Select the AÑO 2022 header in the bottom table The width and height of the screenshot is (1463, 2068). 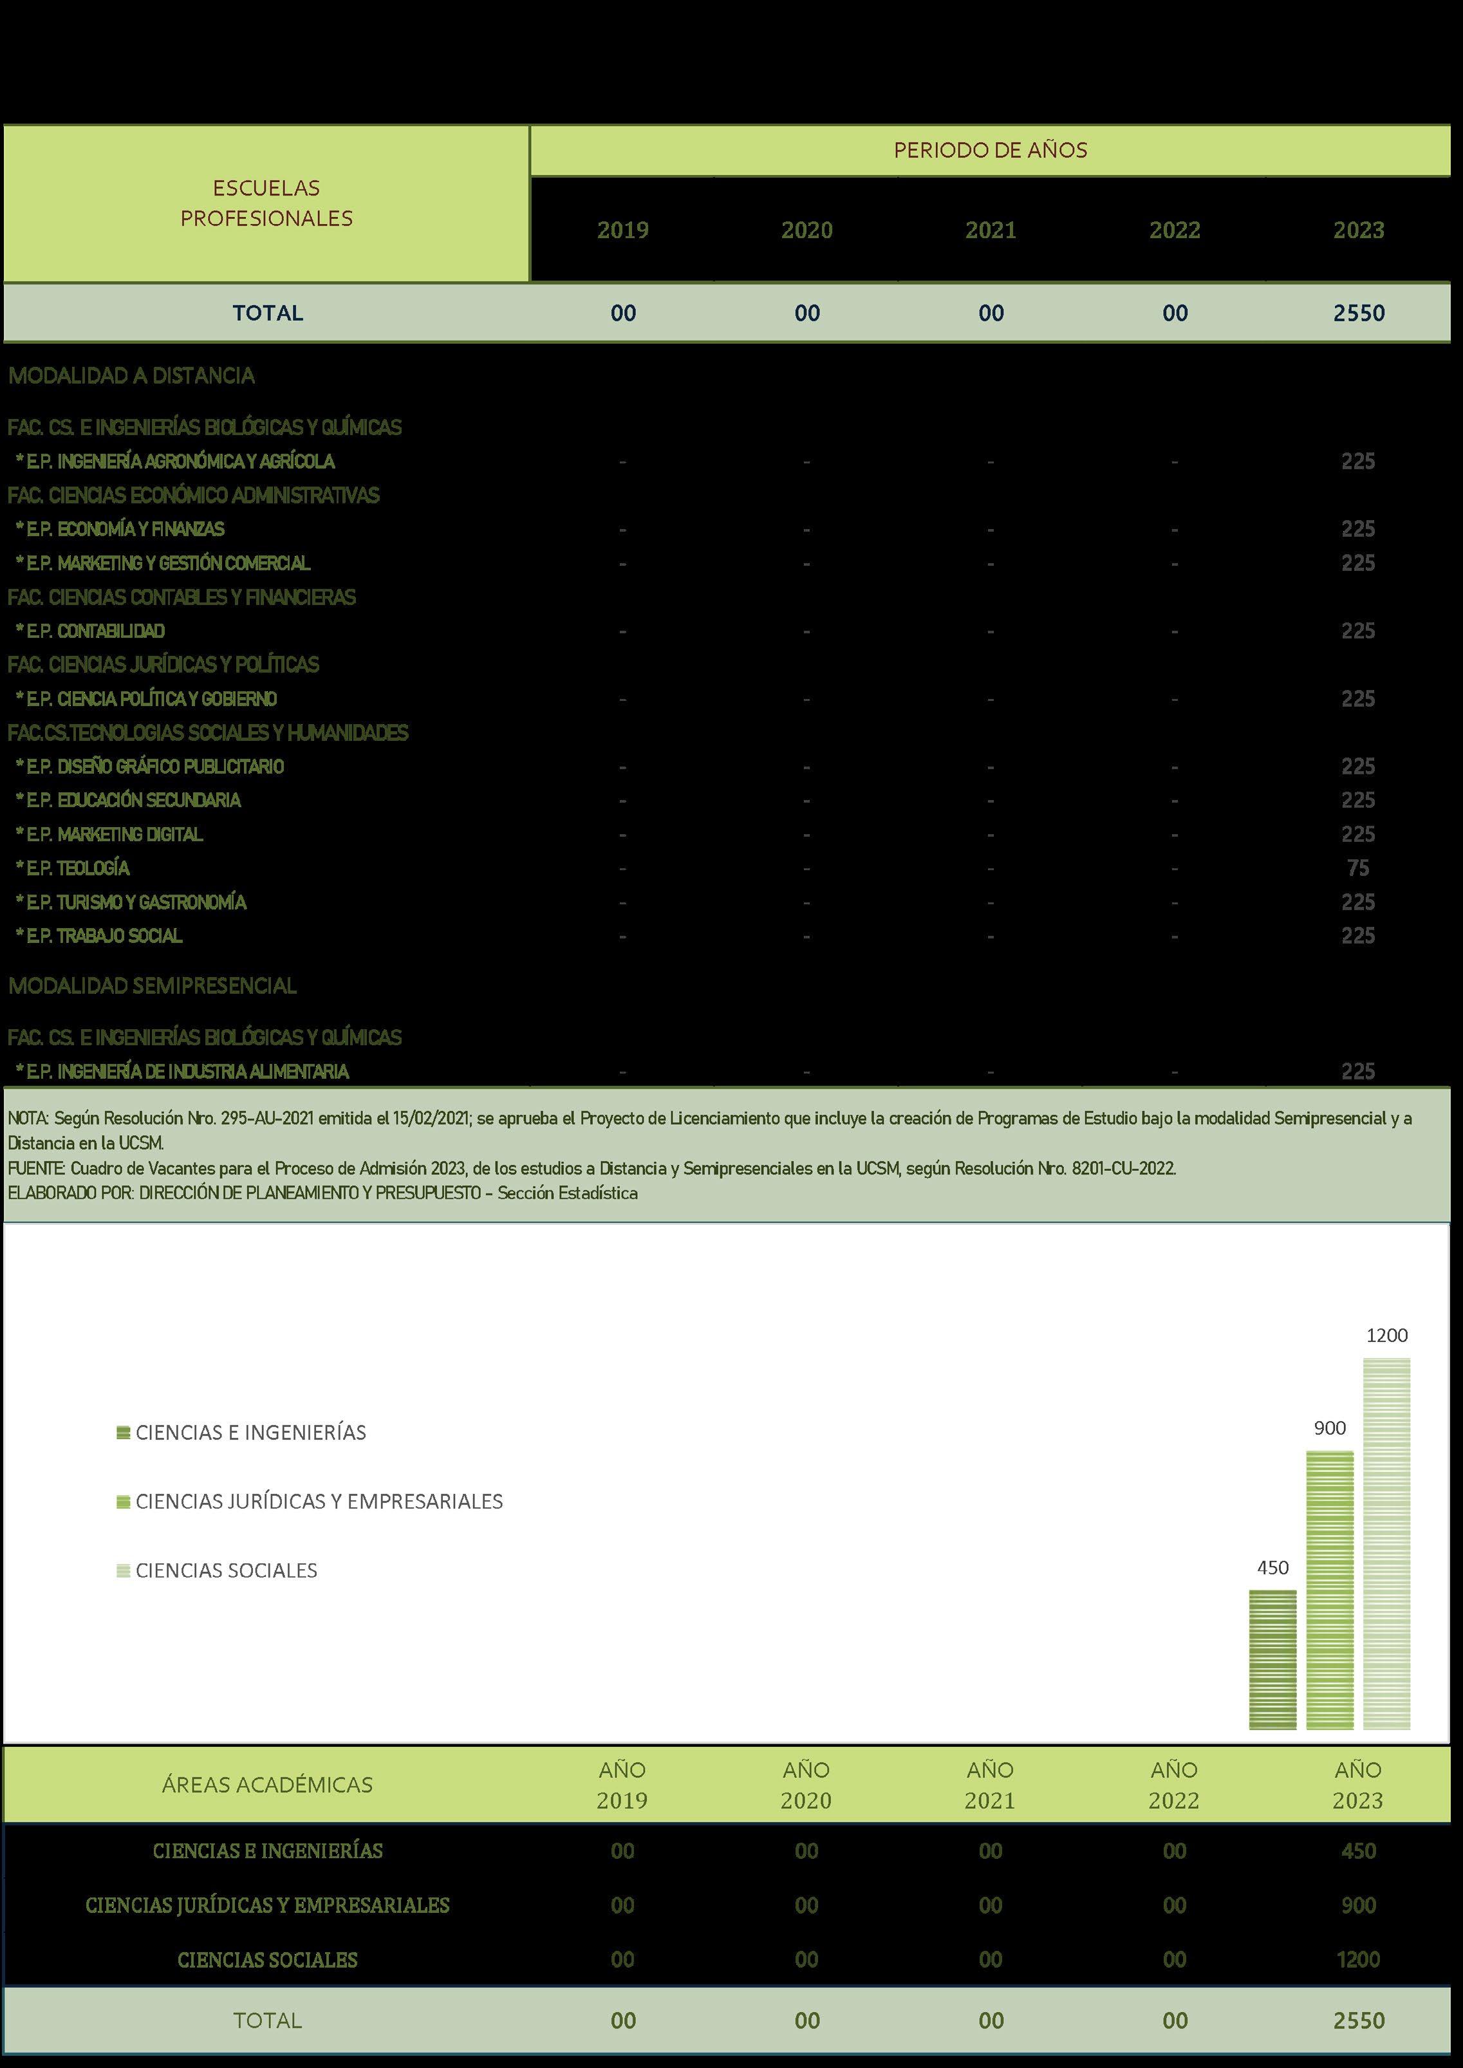pyautogui.click(x=1173, y=1785)
